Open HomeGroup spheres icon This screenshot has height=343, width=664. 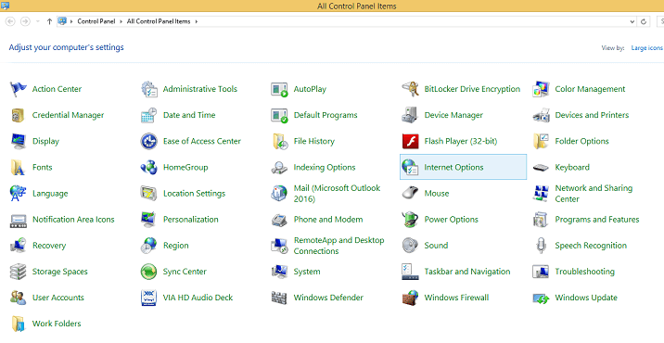(149, 167)
